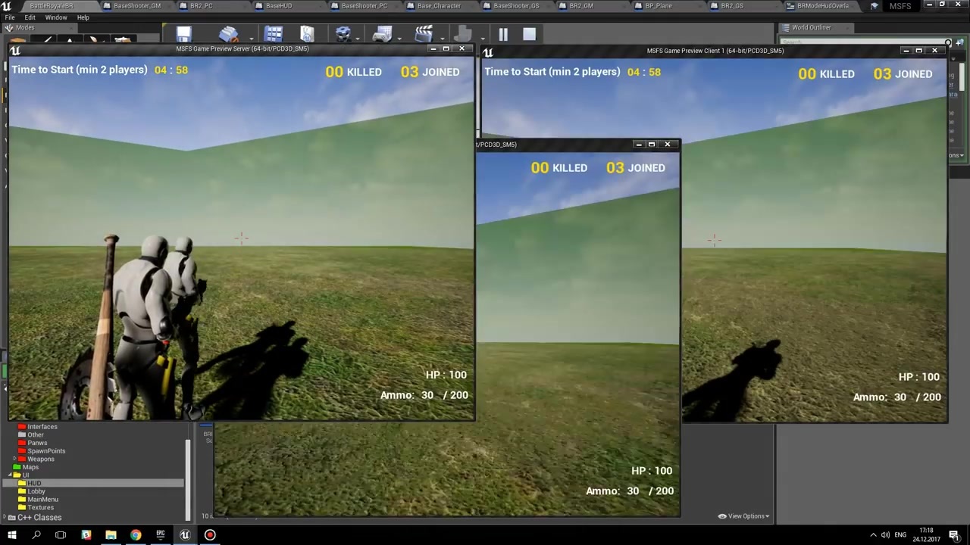The width and height of the screenshot is (970, 545).
Task: Open the Help menu
Action: point(83,17)
